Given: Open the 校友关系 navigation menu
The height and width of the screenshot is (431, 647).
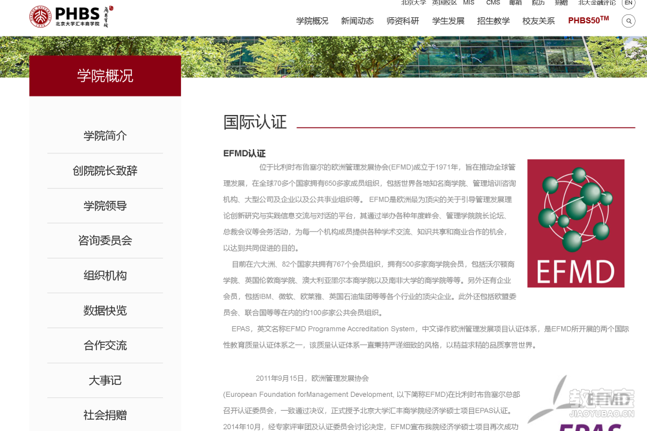Looking at the screenshot, I should pos(539,20).
